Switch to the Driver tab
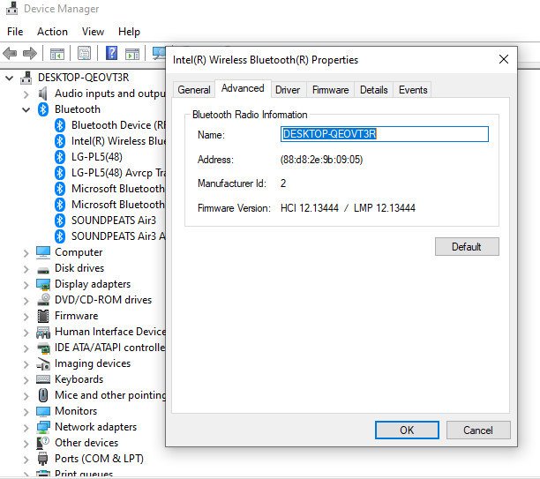Screen dimensions: 540x479 point(288,90)
